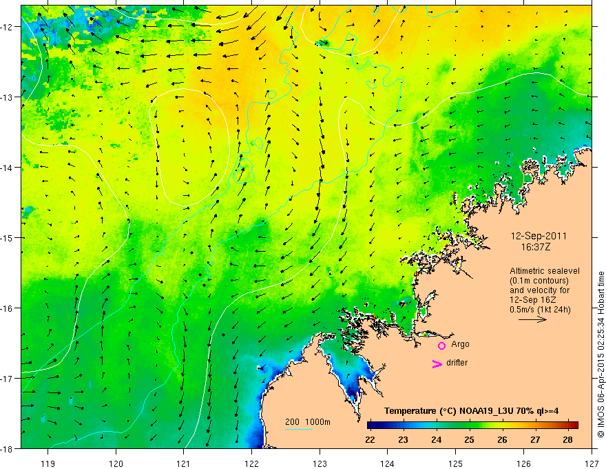Click longitude axis label 127

[592, 463]
